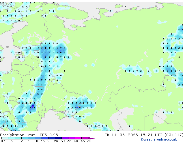Click the legend label "50"

[89, 141]
